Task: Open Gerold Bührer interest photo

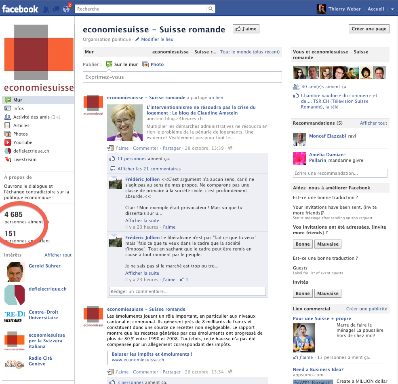Action: click(x=15, y=272)
